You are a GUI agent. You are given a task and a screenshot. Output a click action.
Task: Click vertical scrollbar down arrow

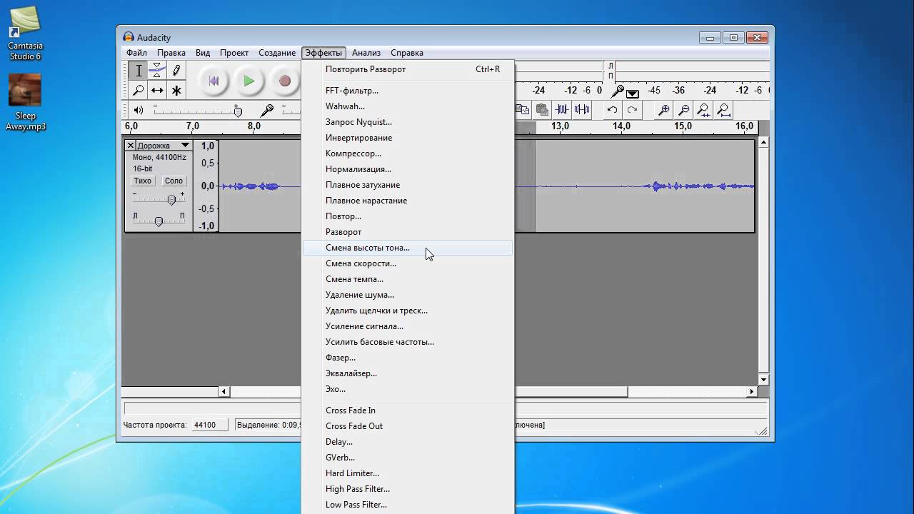click(x=763, y=380)
